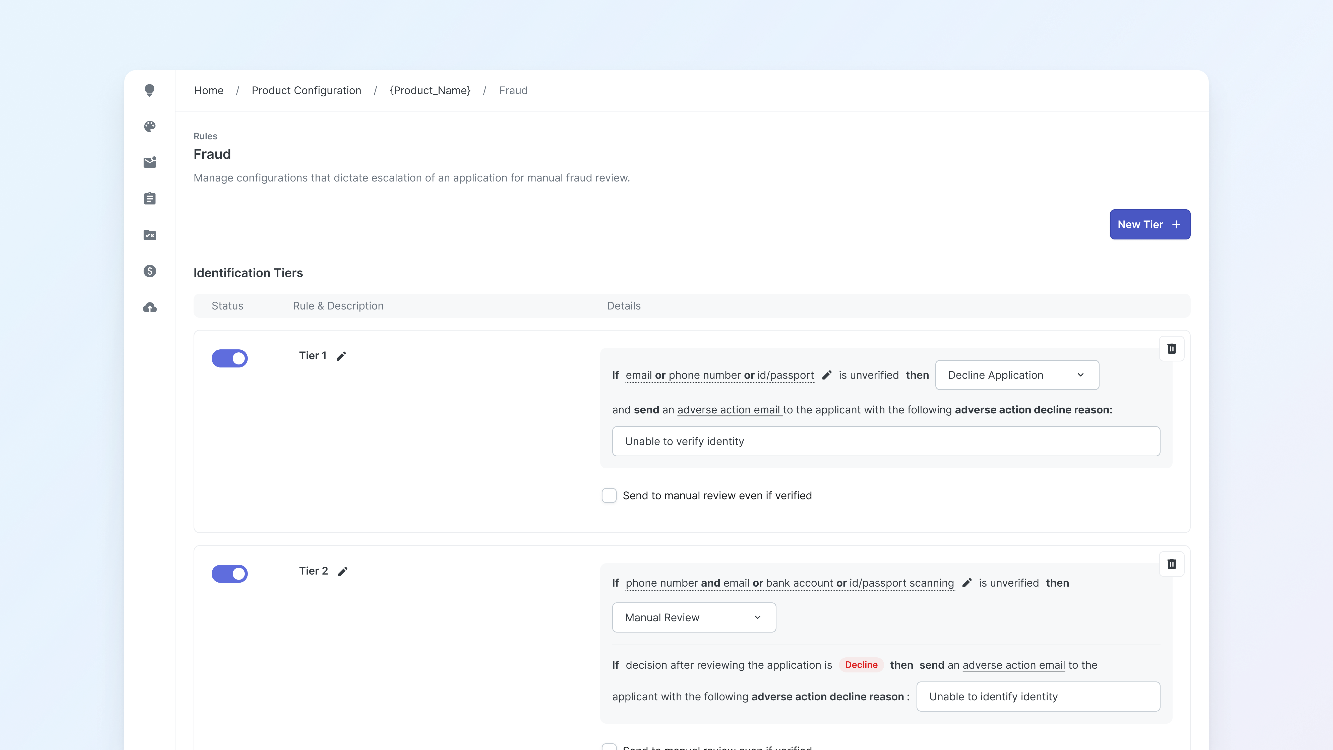1333x750 pixels.
Task: Select the lightbulb icon in the sidebar
Action: click(150, 90)
